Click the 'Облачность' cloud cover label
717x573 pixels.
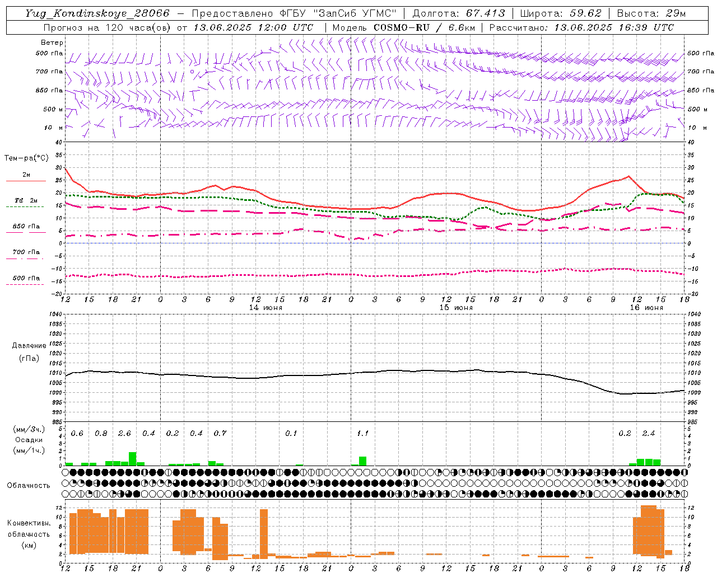click(29, 485)
